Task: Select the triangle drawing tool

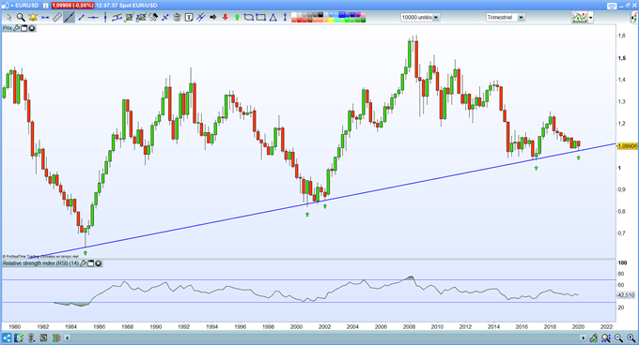Action: [273, 18]
